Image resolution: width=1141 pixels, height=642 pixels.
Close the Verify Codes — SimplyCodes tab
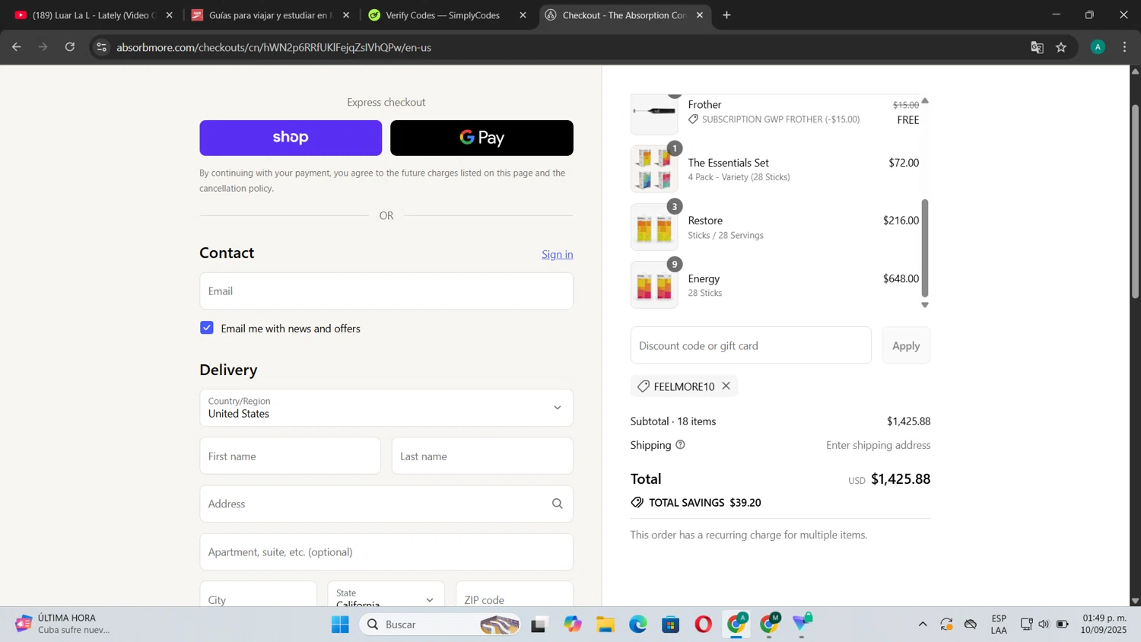click(523, 15)
